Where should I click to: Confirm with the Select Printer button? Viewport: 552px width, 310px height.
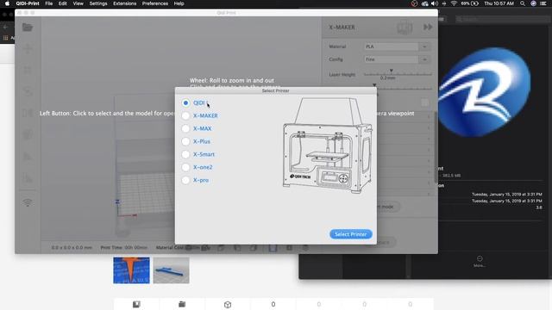(351, 234)
